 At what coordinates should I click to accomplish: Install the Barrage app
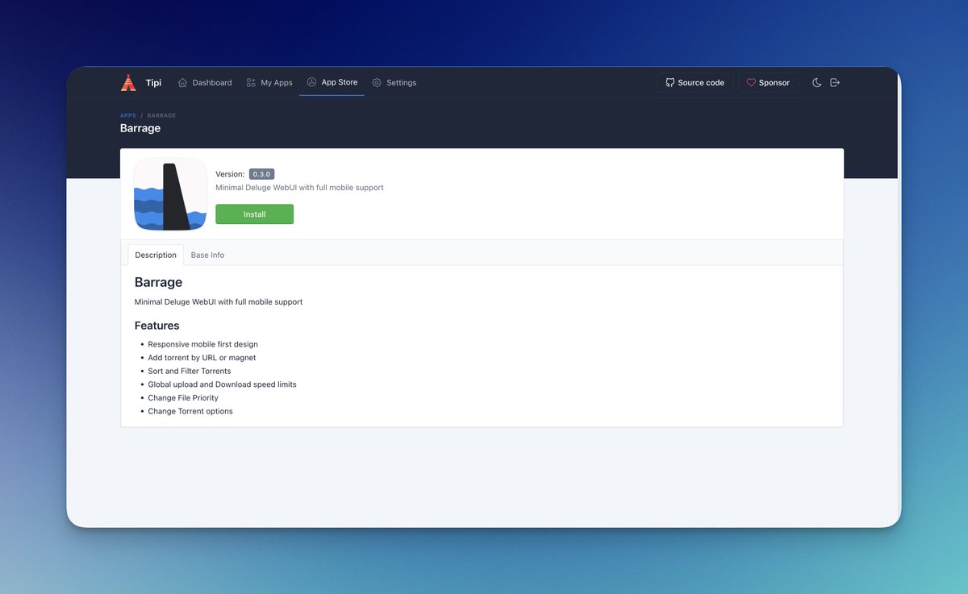point(254,214)
